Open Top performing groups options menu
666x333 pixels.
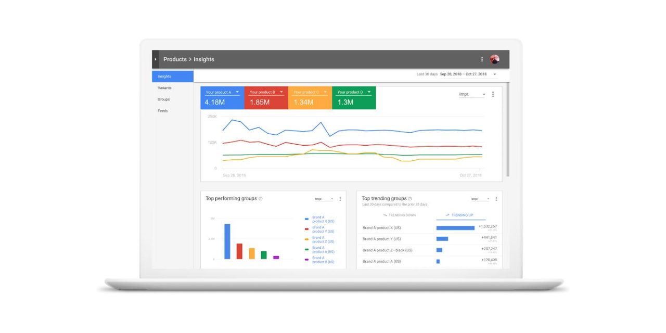click(x=340, y=199)
